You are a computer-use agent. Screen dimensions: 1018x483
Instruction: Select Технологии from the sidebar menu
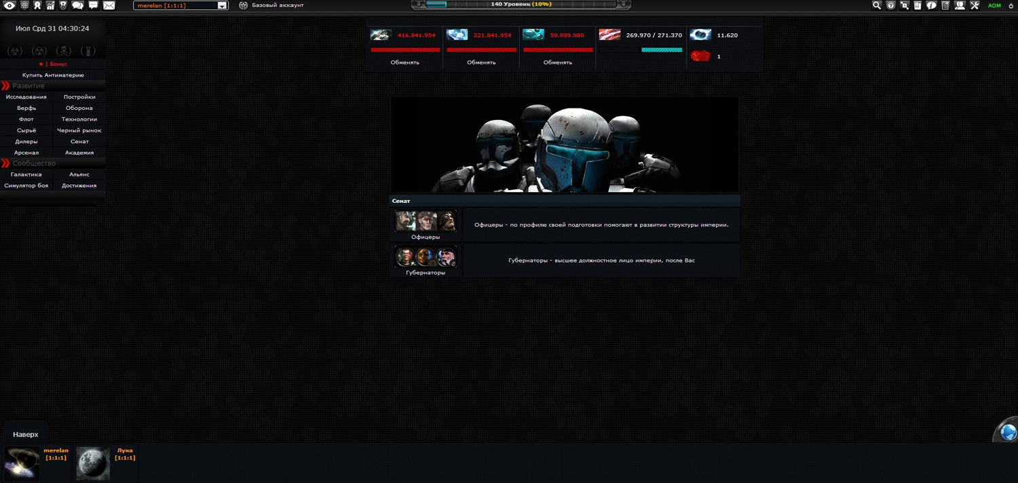(x=79, y=119)
